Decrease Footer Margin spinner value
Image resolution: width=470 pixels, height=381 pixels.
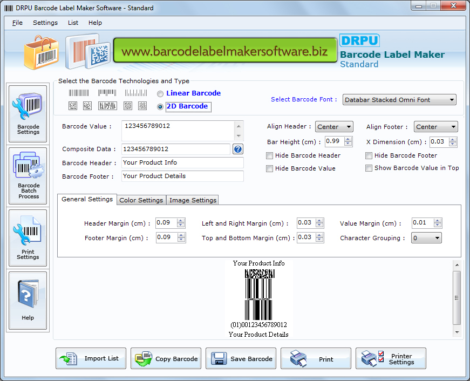tap(181, 240)
